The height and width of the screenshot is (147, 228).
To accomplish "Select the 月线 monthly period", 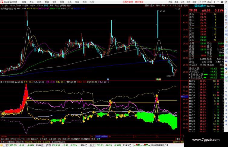I will tap(57, 5).
